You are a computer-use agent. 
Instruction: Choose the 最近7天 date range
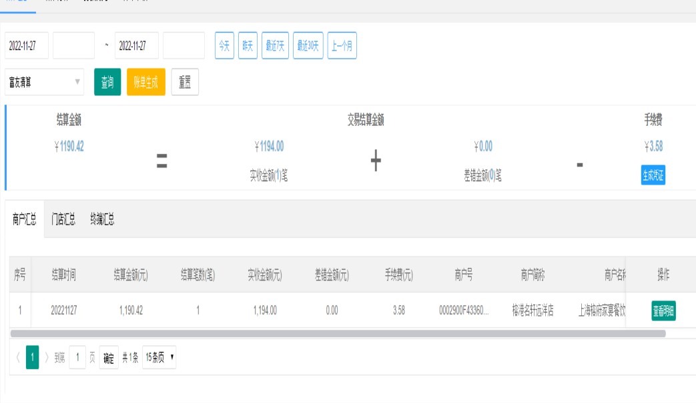[275, 46]
